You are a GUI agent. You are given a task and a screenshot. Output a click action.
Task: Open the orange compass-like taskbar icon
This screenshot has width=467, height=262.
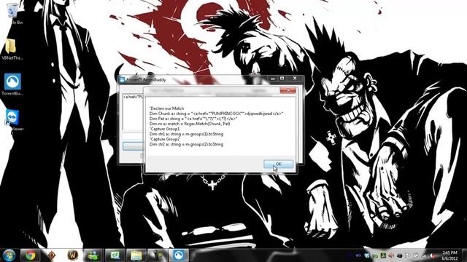tap(51, 255)
